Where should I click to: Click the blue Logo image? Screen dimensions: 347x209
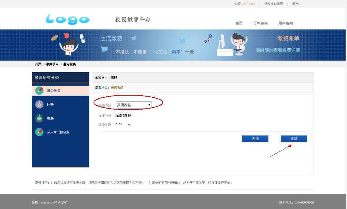coord(68,19)
